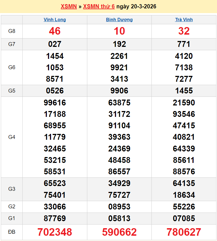Open the Bình Dương province link

(119, 20)
